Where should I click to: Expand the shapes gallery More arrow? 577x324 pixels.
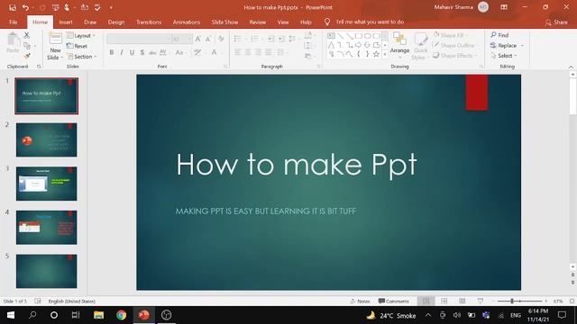[x=385, y=54]
